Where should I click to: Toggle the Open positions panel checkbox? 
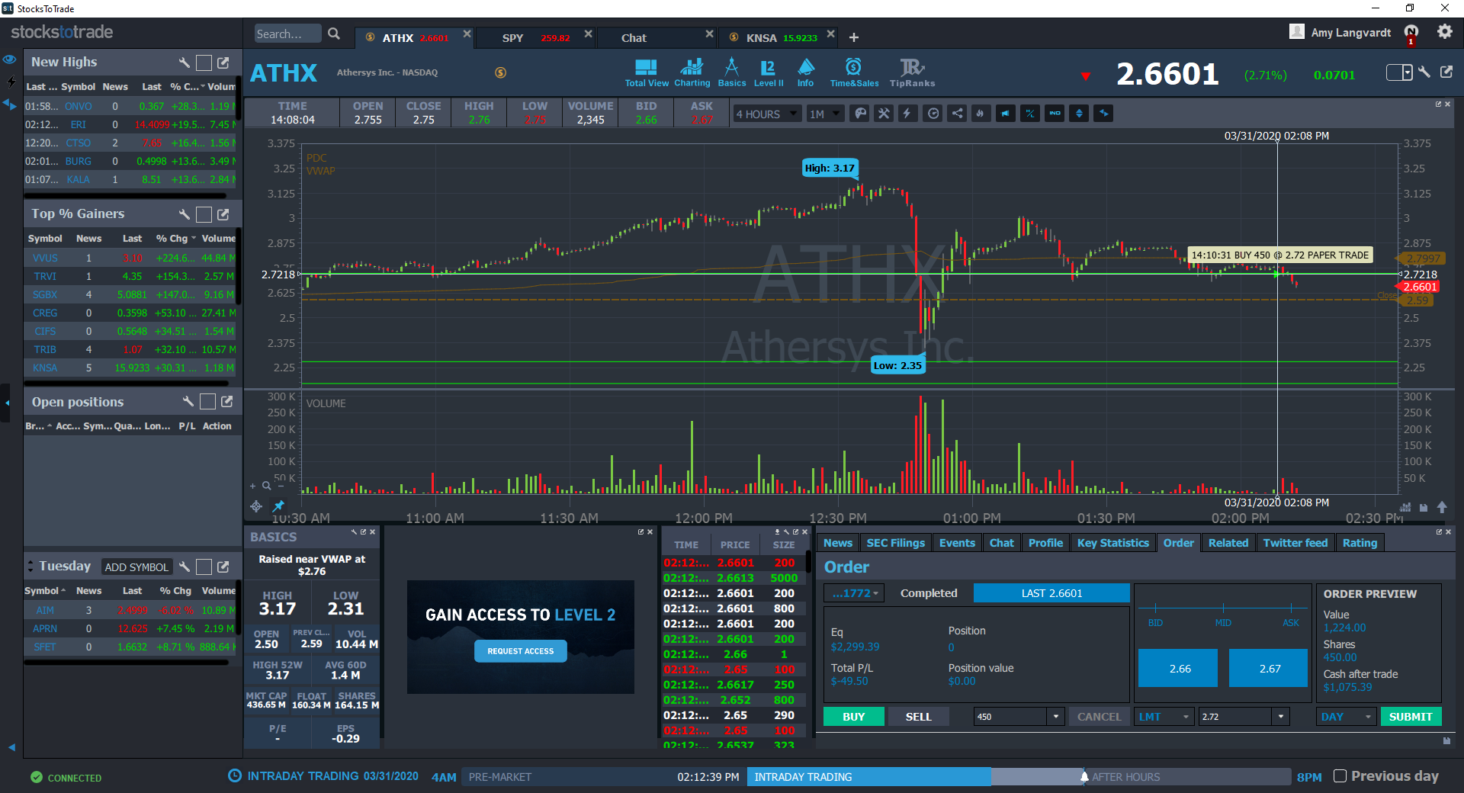[207, 402]
